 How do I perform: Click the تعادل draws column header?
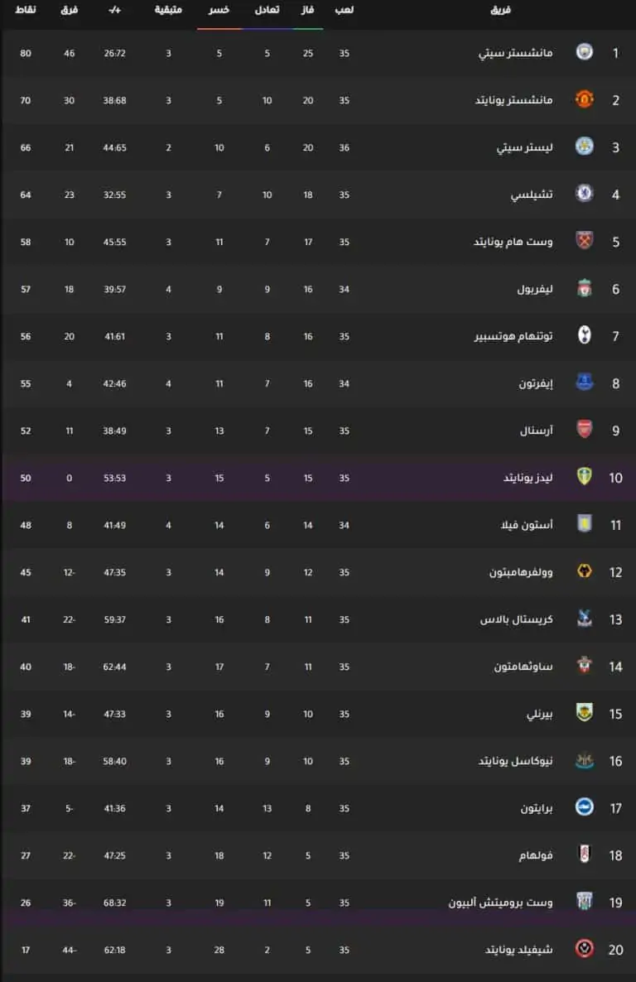pos(267,9)
